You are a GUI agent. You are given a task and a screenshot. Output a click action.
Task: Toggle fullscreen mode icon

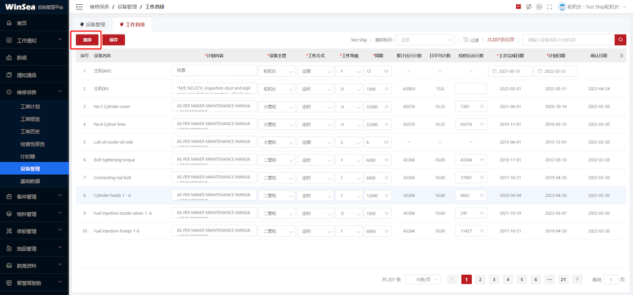pyautogui.click(x=549, y=7)
